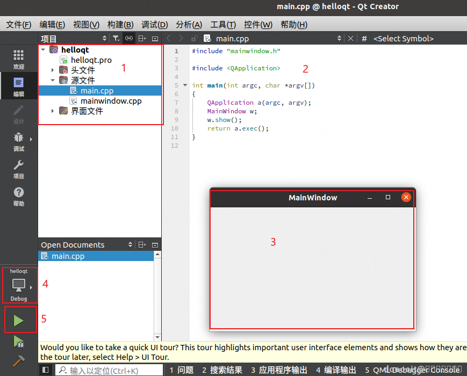
Task: Close the MainWindow with orange X
Action: pyautogui.click(x=406, y=197)
